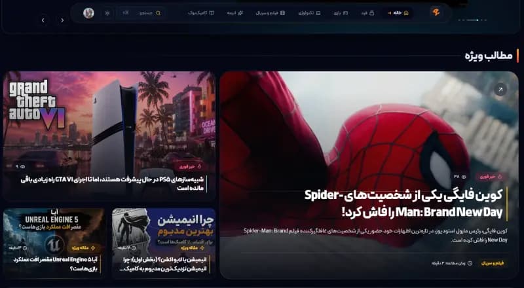Toggle the sun-shaped theme icon
This screenshot has width=524, height=288.
coord(107,13)
